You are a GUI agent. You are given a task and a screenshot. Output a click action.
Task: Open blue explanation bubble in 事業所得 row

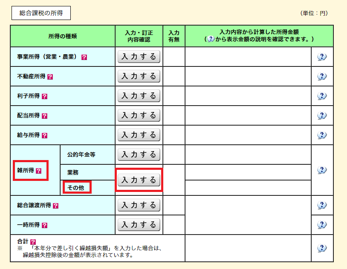coord(322,57)
